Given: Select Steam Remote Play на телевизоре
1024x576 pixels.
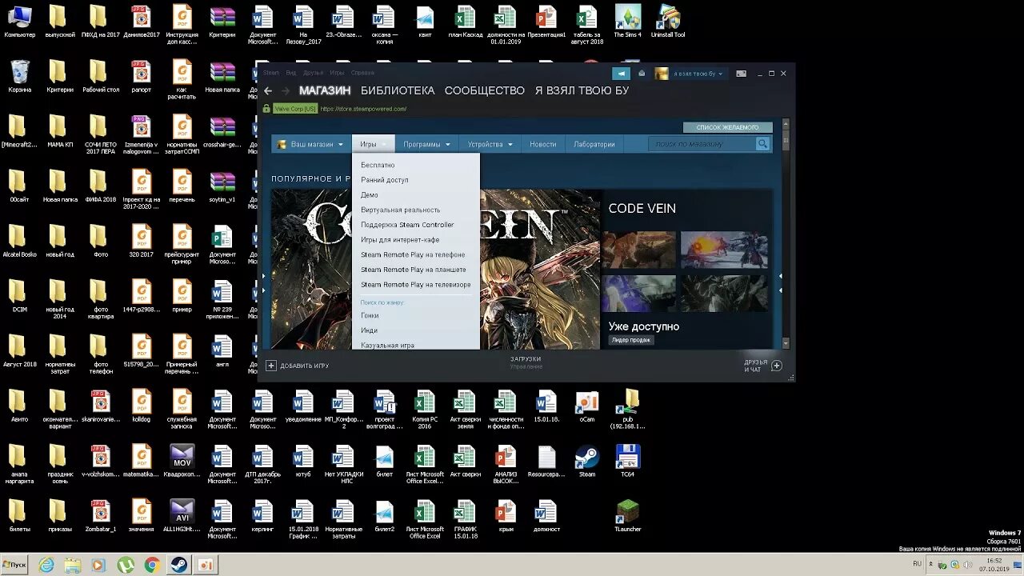Looking at the screenshot, I should (x=416, y=285).
